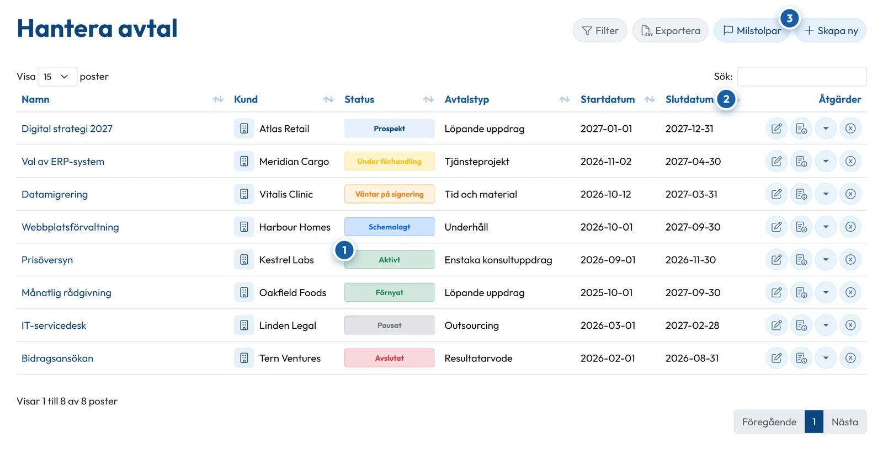Open the rows-per-page dropdown showing 15
The width and height of the screenshot is (883, 449).
click(x=57, y=77)
